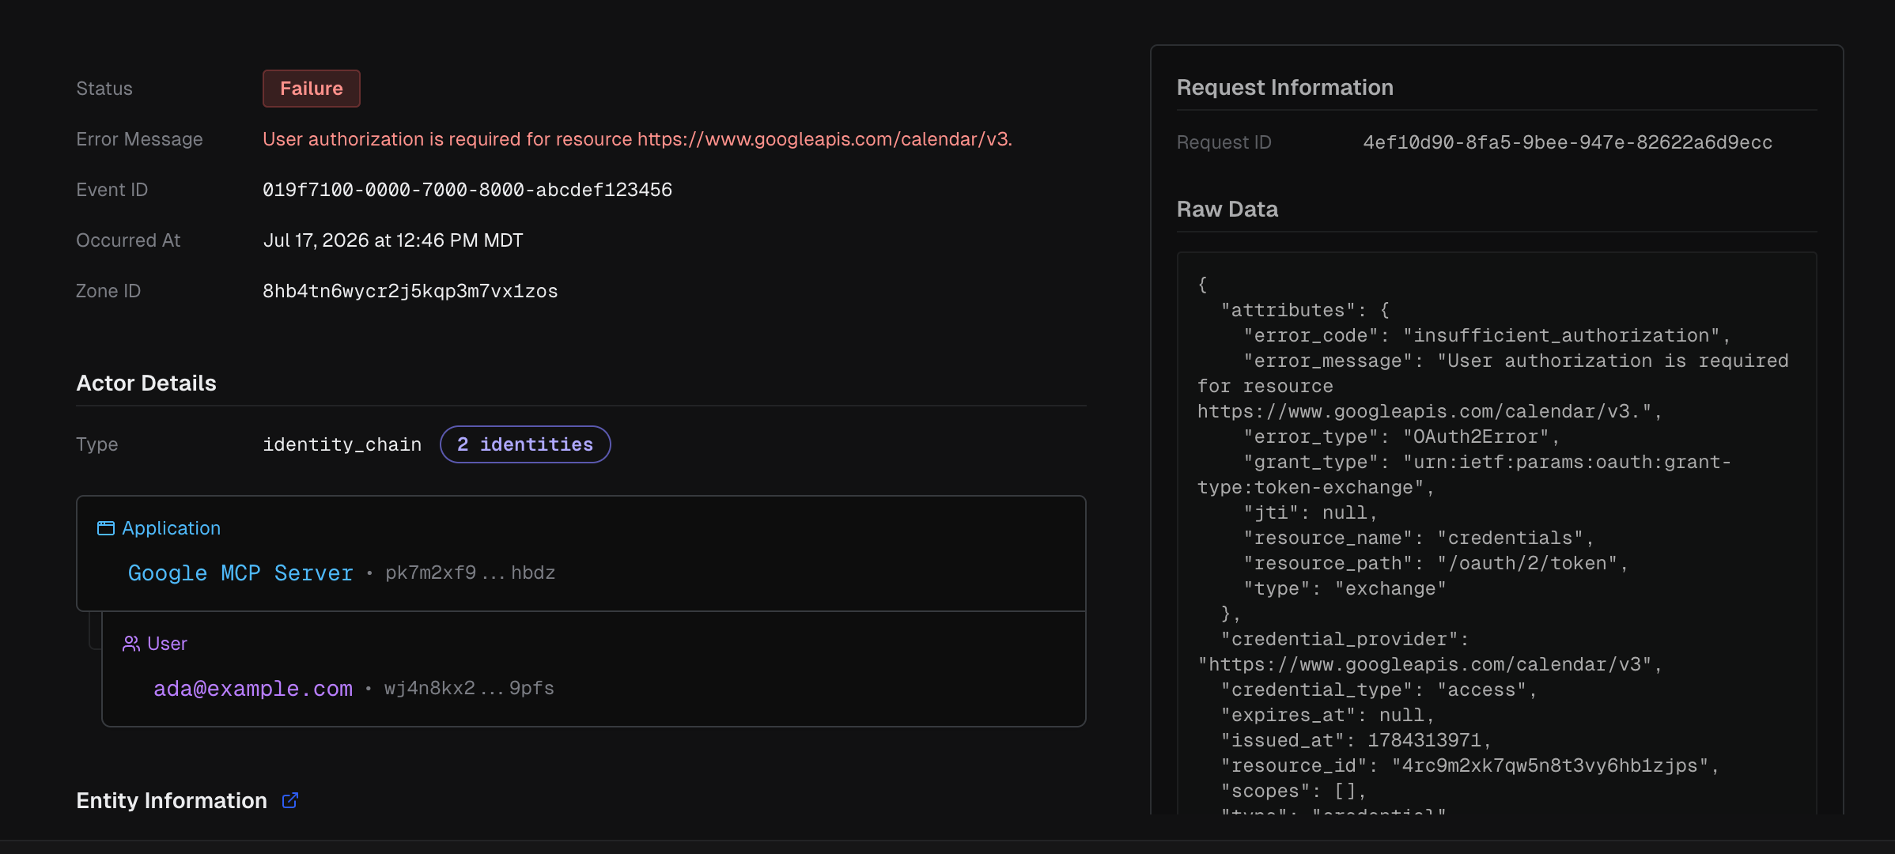The width and height of the screenshot is (1895, 854).
Task: Click the Failure status badge
Action: 312,89
